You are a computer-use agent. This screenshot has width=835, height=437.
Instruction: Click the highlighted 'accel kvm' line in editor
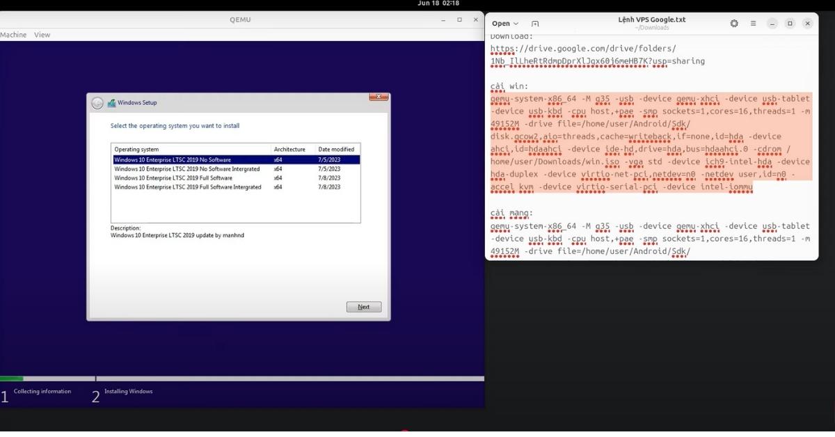(x=621, y=187)
